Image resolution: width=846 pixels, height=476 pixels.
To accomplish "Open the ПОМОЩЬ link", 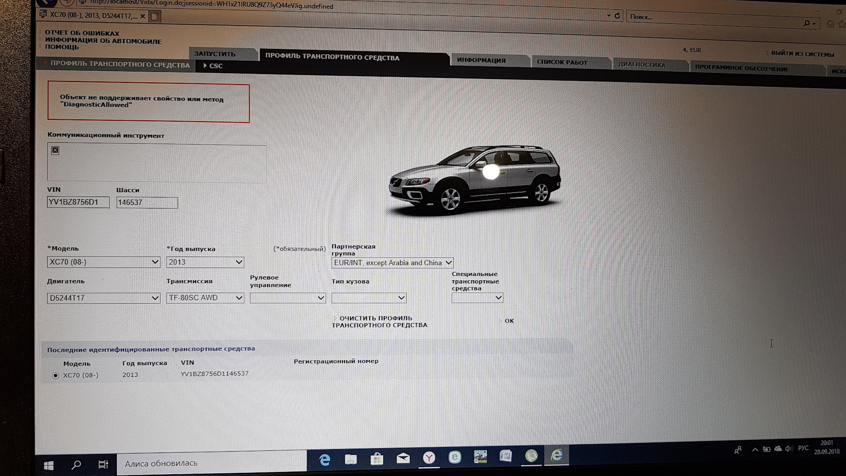I will 62,47.
